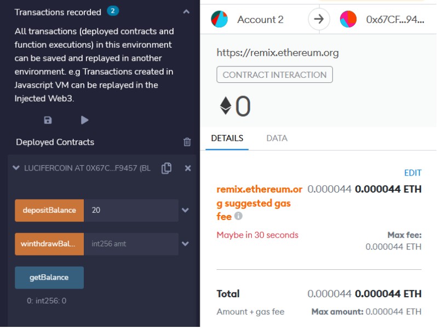Expand the depositBalance parameter dropdown
This screenshot has height=328, width=437.
185,210
